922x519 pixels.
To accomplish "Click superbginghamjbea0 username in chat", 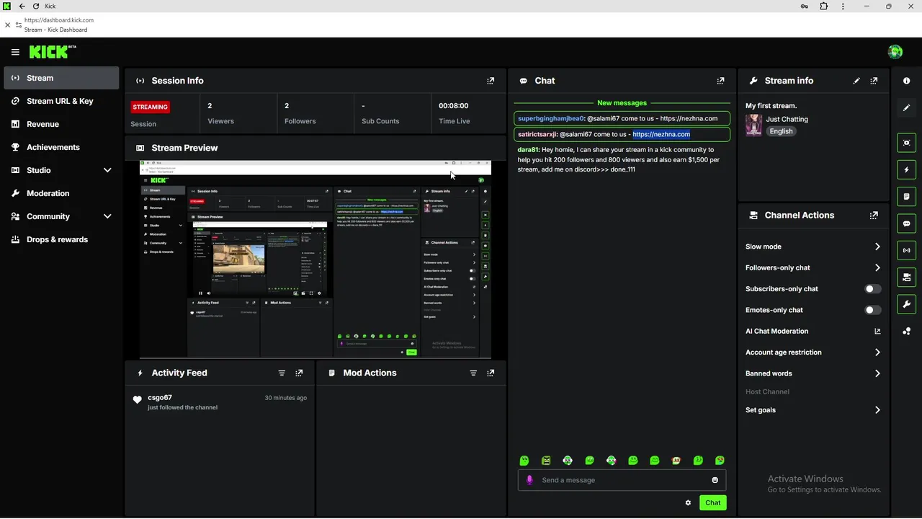I will [551, 118].
